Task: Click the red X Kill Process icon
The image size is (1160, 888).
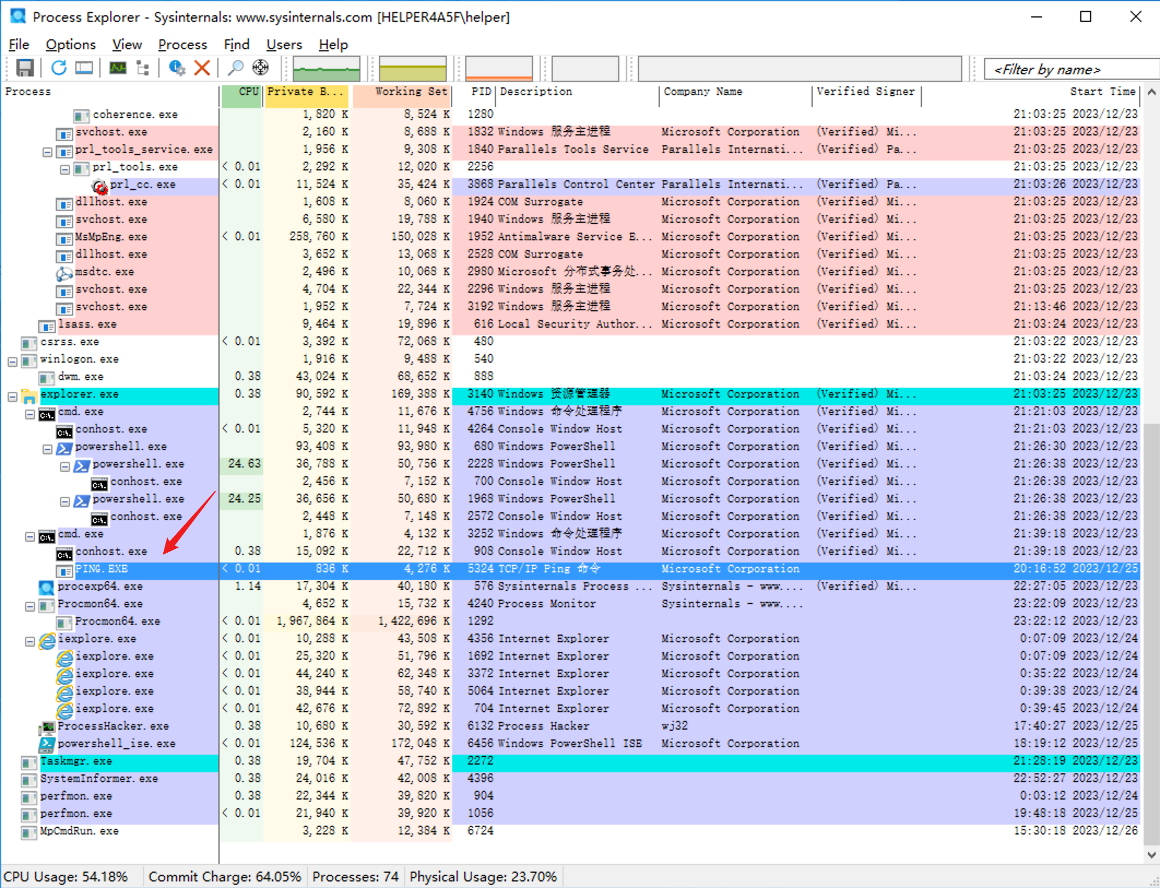Action: click(x=202, y=68)
